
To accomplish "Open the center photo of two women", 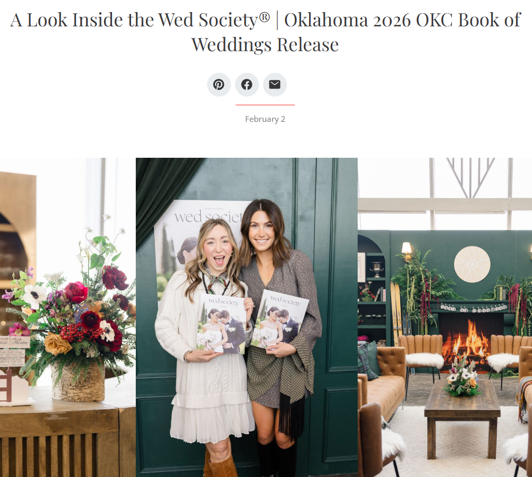I will [x=247, y=318].
